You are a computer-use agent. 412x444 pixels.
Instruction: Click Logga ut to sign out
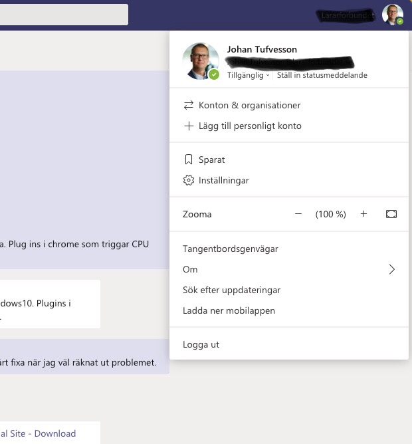point(201,344)
